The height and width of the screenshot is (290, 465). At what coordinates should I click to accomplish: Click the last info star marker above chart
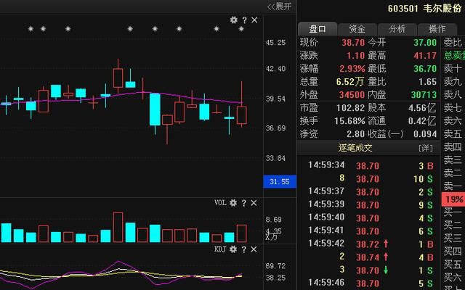coord(241,29)
